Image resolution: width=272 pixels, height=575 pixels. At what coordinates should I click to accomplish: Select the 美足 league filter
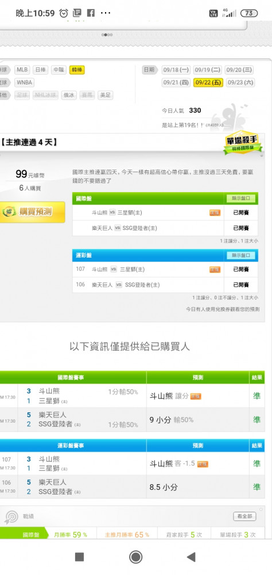(106, 95)
